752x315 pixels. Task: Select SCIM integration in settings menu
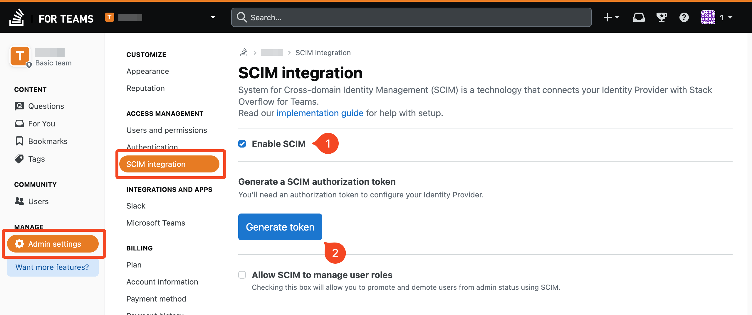coord(169,164)
